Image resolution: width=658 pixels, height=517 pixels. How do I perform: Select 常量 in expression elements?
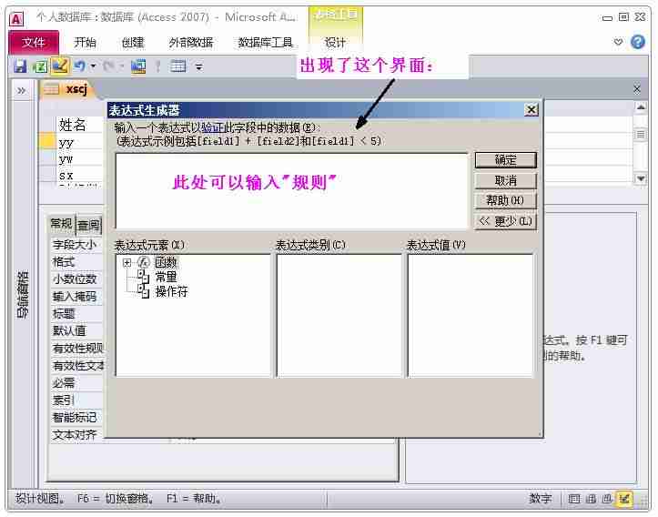[x=167, y=277]
